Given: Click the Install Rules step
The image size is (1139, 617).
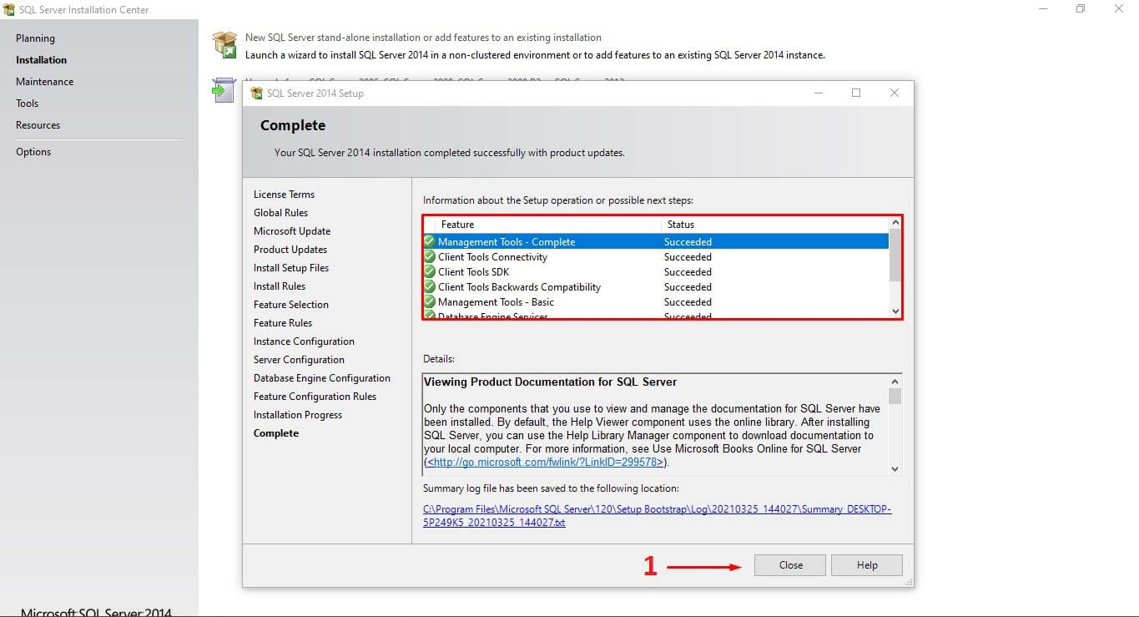Looking at the screenshot, I should (280, 286).
